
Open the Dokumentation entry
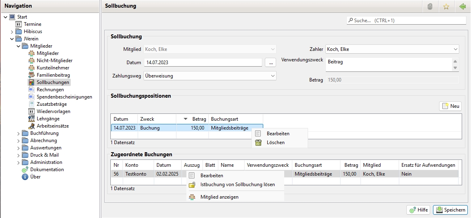(x=46, y=170)
